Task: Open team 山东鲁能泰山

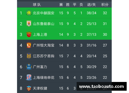Action: point(44,24)
